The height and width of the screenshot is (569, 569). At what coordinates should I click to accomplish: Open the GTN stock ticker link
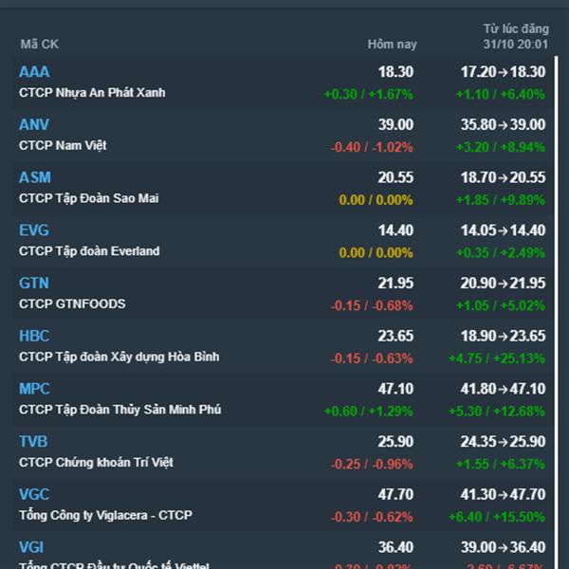click(34, 283)
